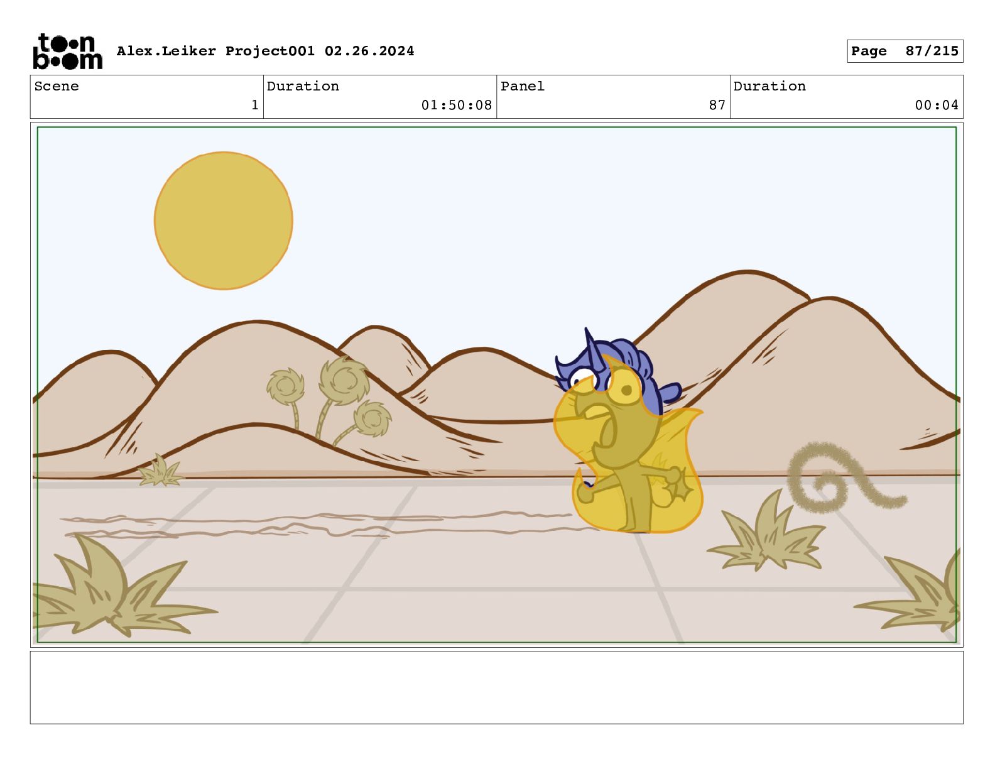Click the Duration label above "00:04"
The width and height of the screenshot is (995, 769).
coord(769,86)
